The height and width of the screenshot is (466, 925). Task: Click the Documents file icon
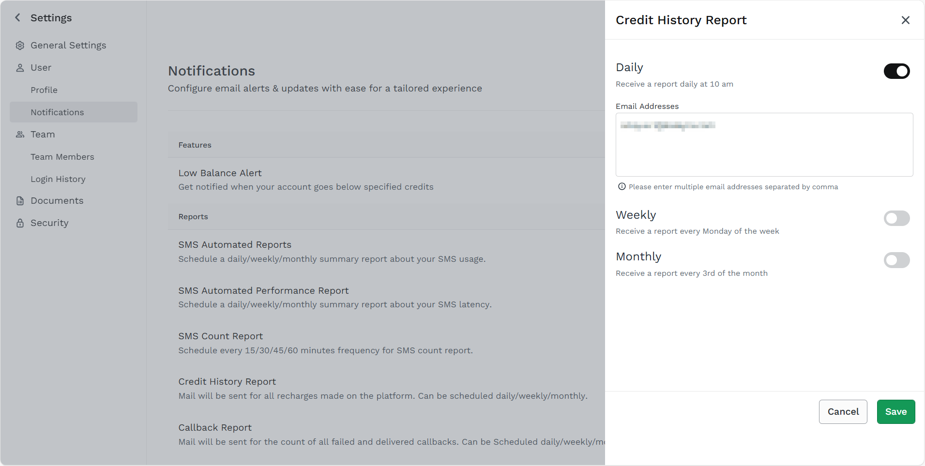pos(20,201)
